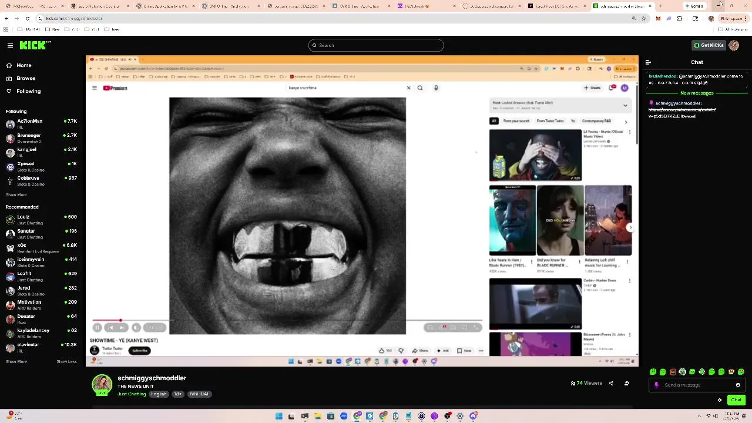The height and width of the screenshot is (423, 752).
Task: Switch to the active Kick browser tab
Action: click(623, 6)
